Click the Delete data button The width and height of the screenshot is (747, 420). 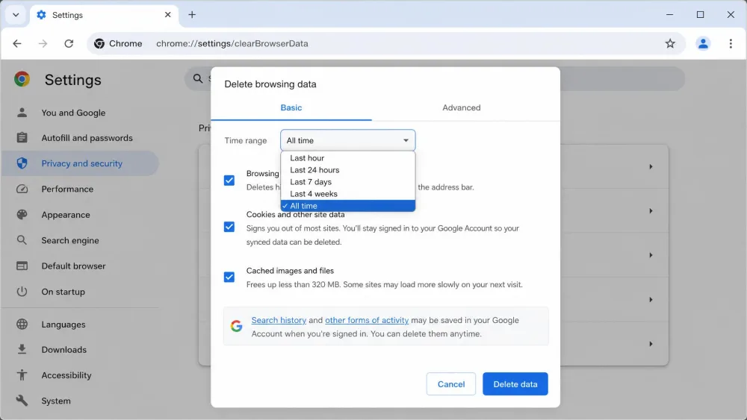tap(515, 384)
